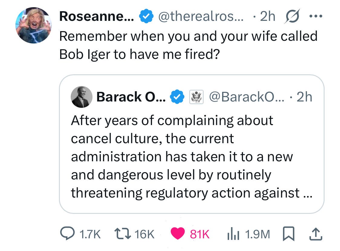Click the Grok slashed-circle icon
The height and width of the screenshot is (251, 340).
click(x=292, y=16)
